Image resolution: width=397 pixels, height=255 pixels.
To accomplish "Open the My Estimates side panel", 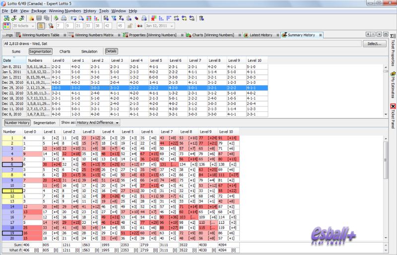I will 393,85.
